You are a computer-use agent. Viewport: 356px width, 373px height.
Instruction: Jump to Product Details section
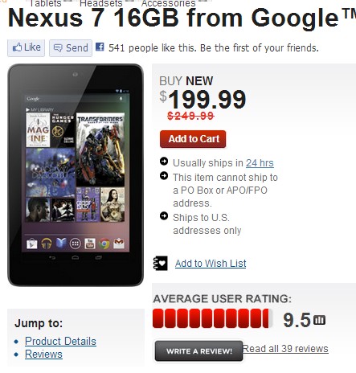[60, 341]
